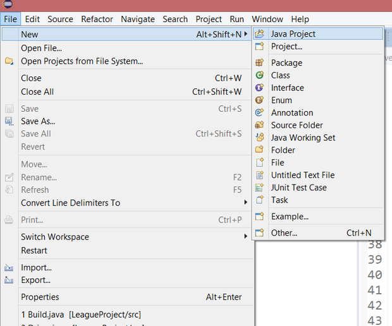This screenshot has width=392, height=326.
Task: Click the JUnit Test Case icon
Action: 259,188
